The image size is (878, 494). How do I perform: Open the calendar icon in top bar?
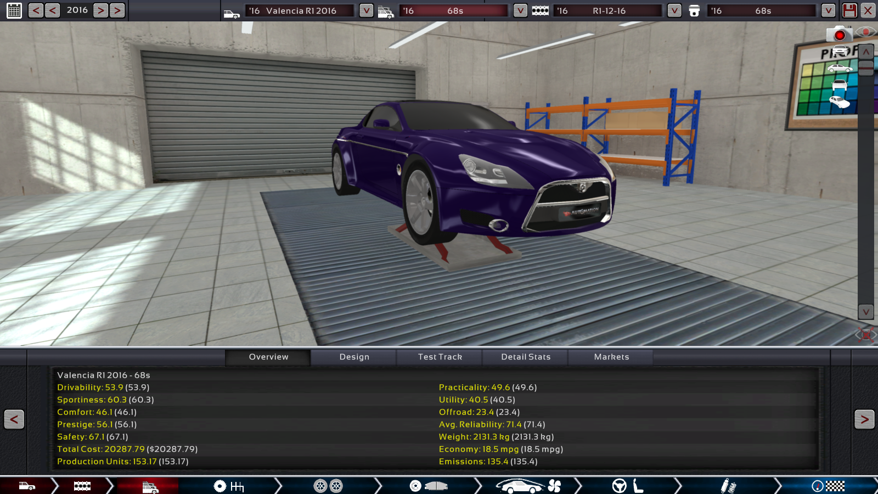[14, 10]
